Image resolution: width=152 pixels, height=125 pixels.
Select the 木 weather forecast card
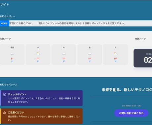(64, 54)
